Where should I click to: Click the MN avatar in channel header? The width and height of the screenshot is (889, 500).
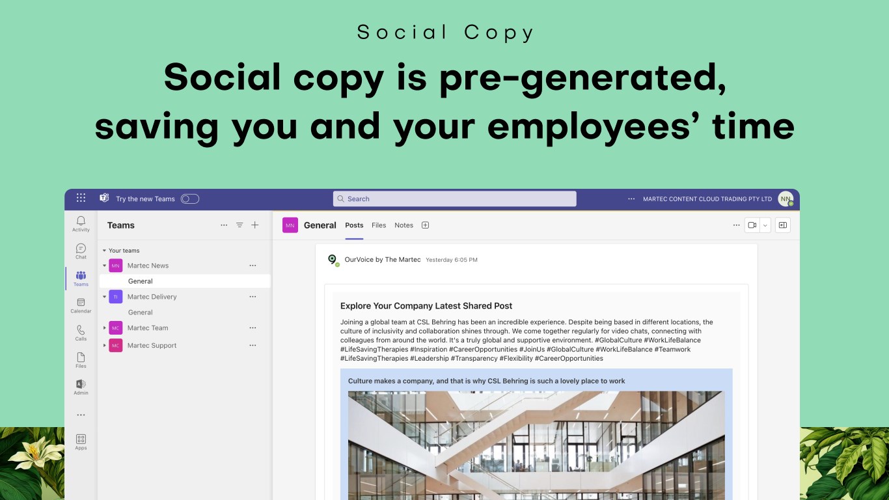290,225
